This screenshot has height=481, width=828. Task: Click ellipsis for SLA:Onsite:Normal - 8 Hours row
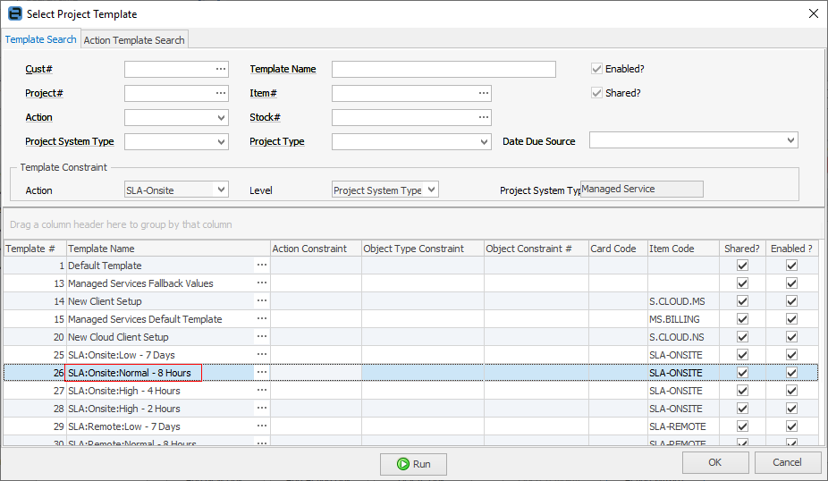coord(262,373)
